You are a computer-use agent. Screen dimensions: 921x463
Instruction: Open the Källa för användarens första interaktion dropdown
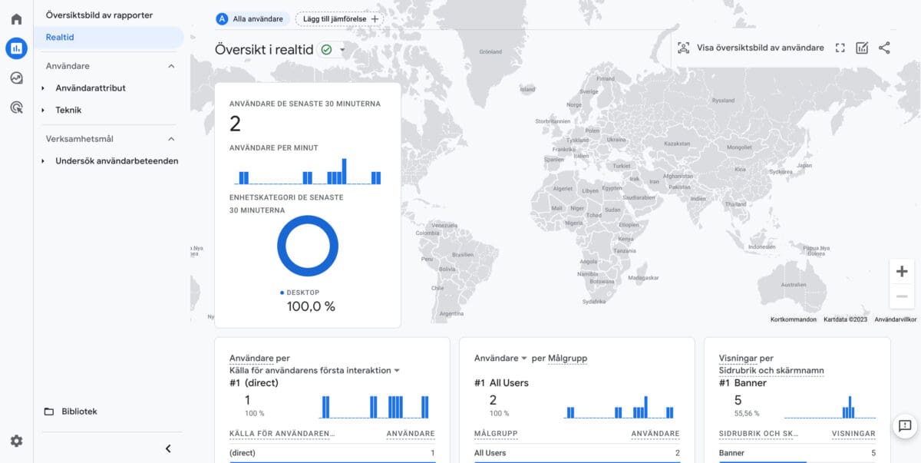(397, 369)
